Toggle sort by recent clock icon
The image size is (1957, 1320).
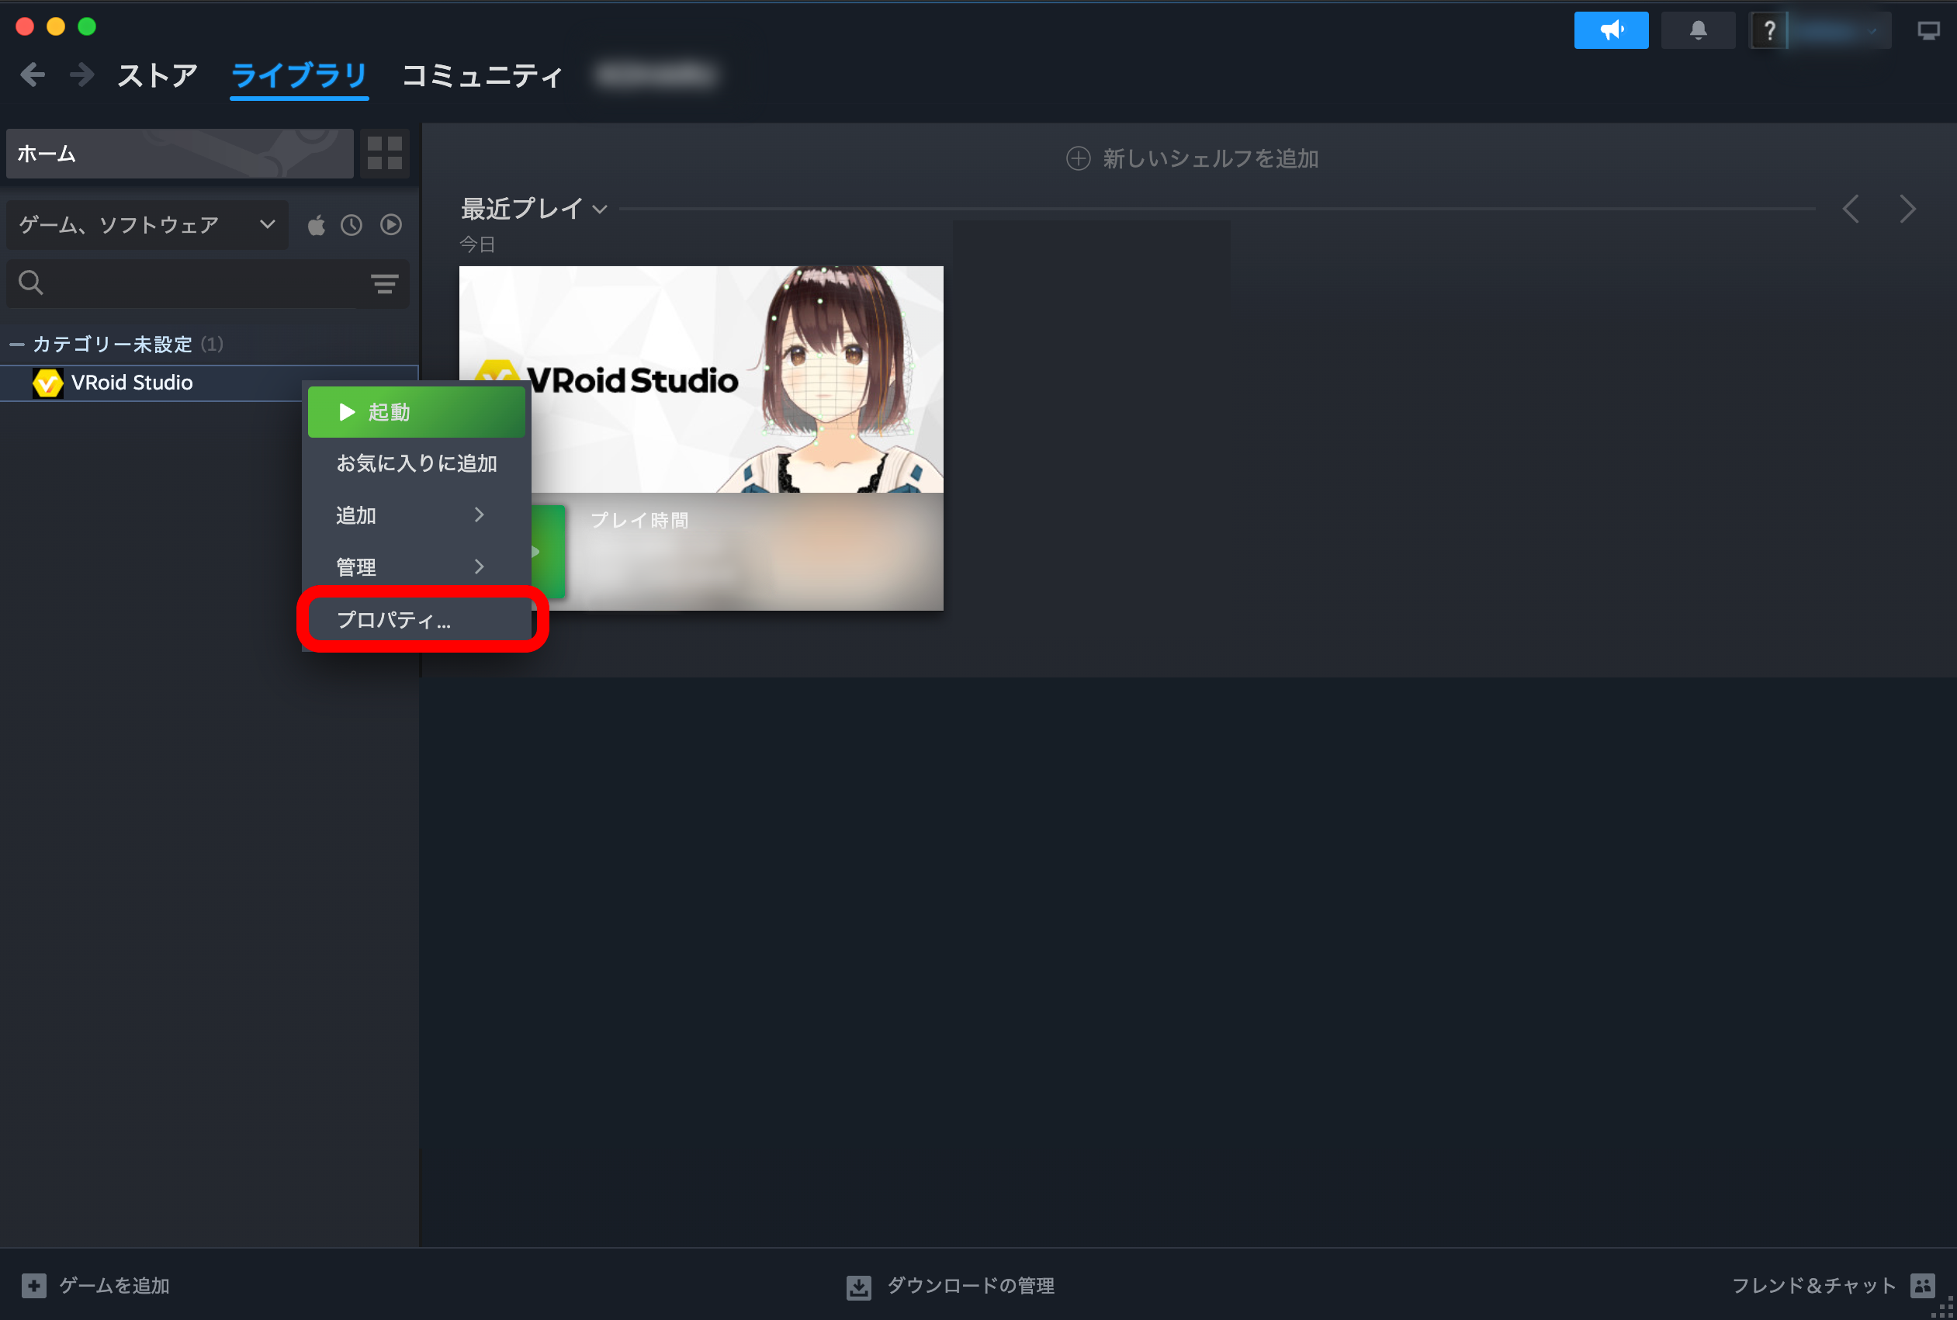(351, 225)
